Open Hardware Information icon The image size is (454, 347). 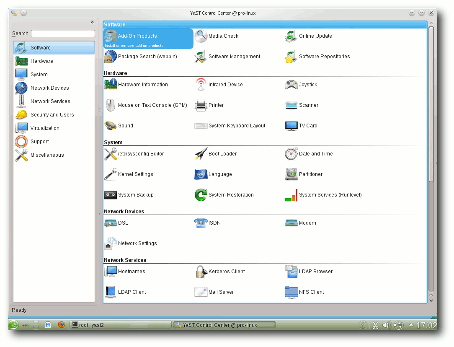point(110,85)
